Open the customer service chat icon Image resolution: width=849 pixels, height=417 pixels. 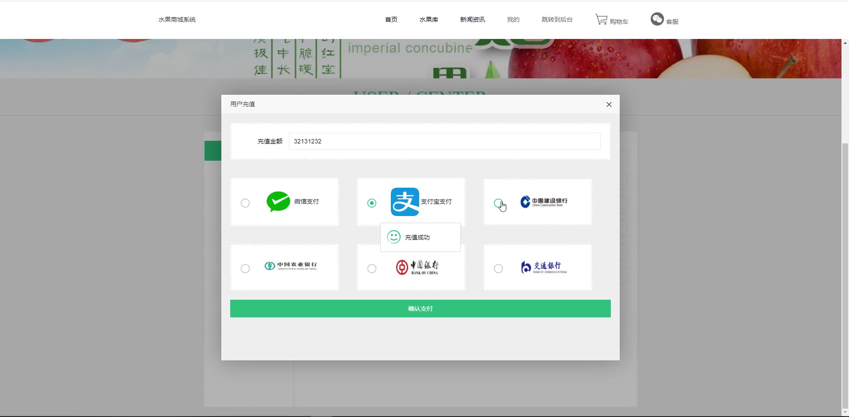click(x=657, y=19)
